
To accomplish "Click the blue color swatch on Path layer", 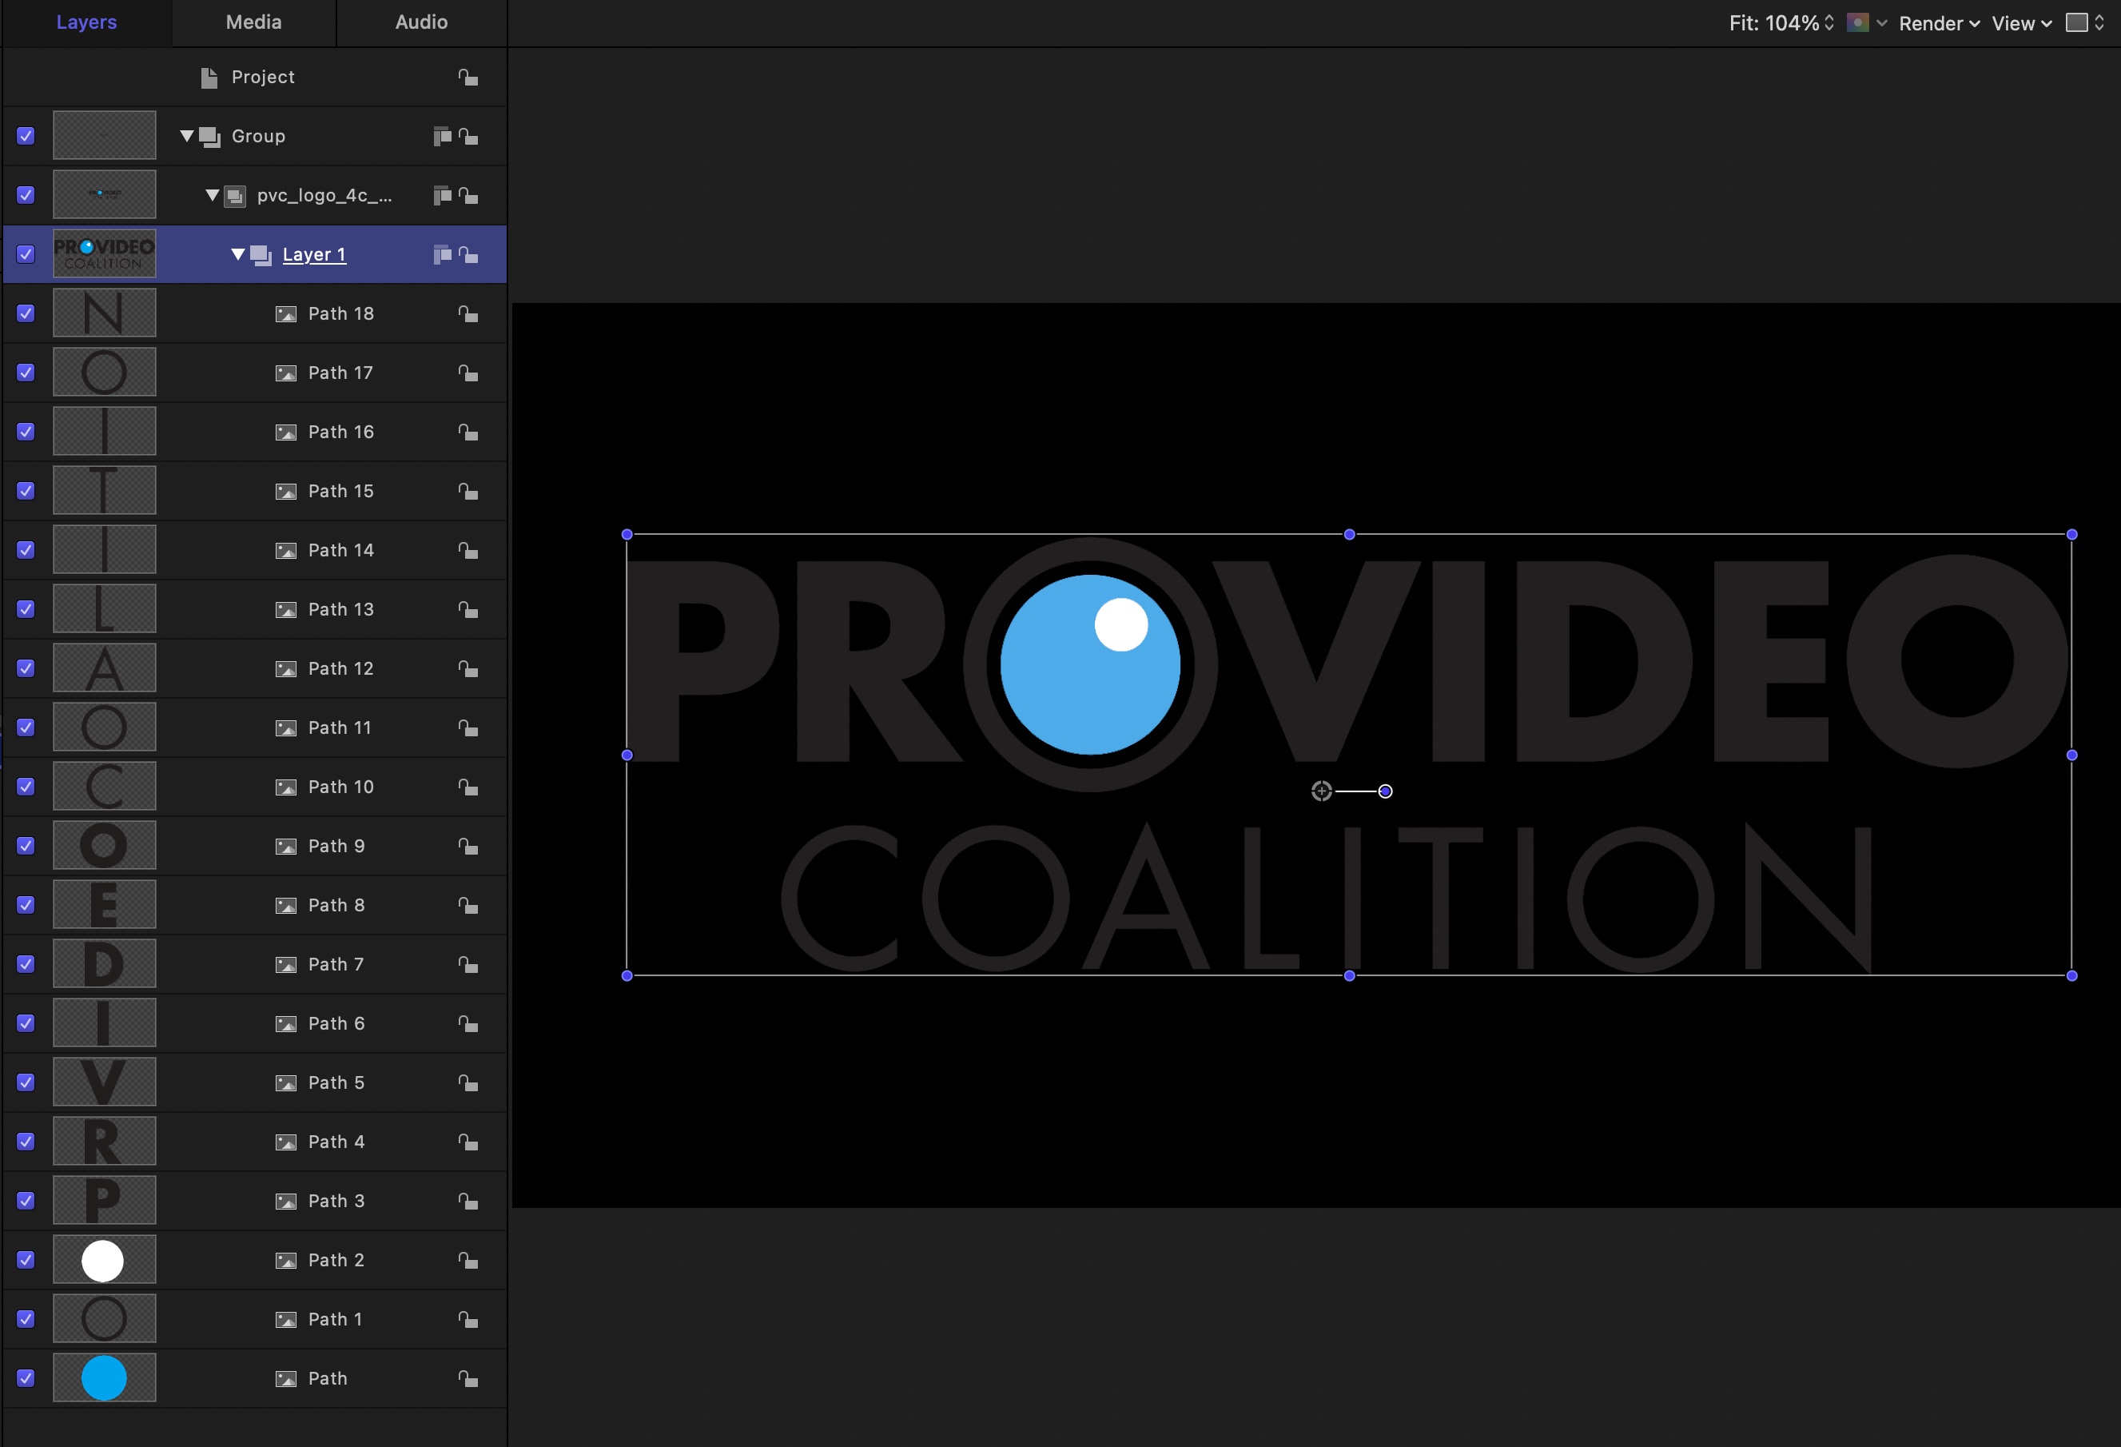I will click(x=105, y=1377).
